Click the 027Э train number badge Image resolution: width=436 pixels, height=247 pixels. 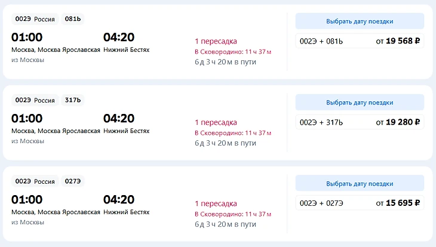[x=72, y=181]
